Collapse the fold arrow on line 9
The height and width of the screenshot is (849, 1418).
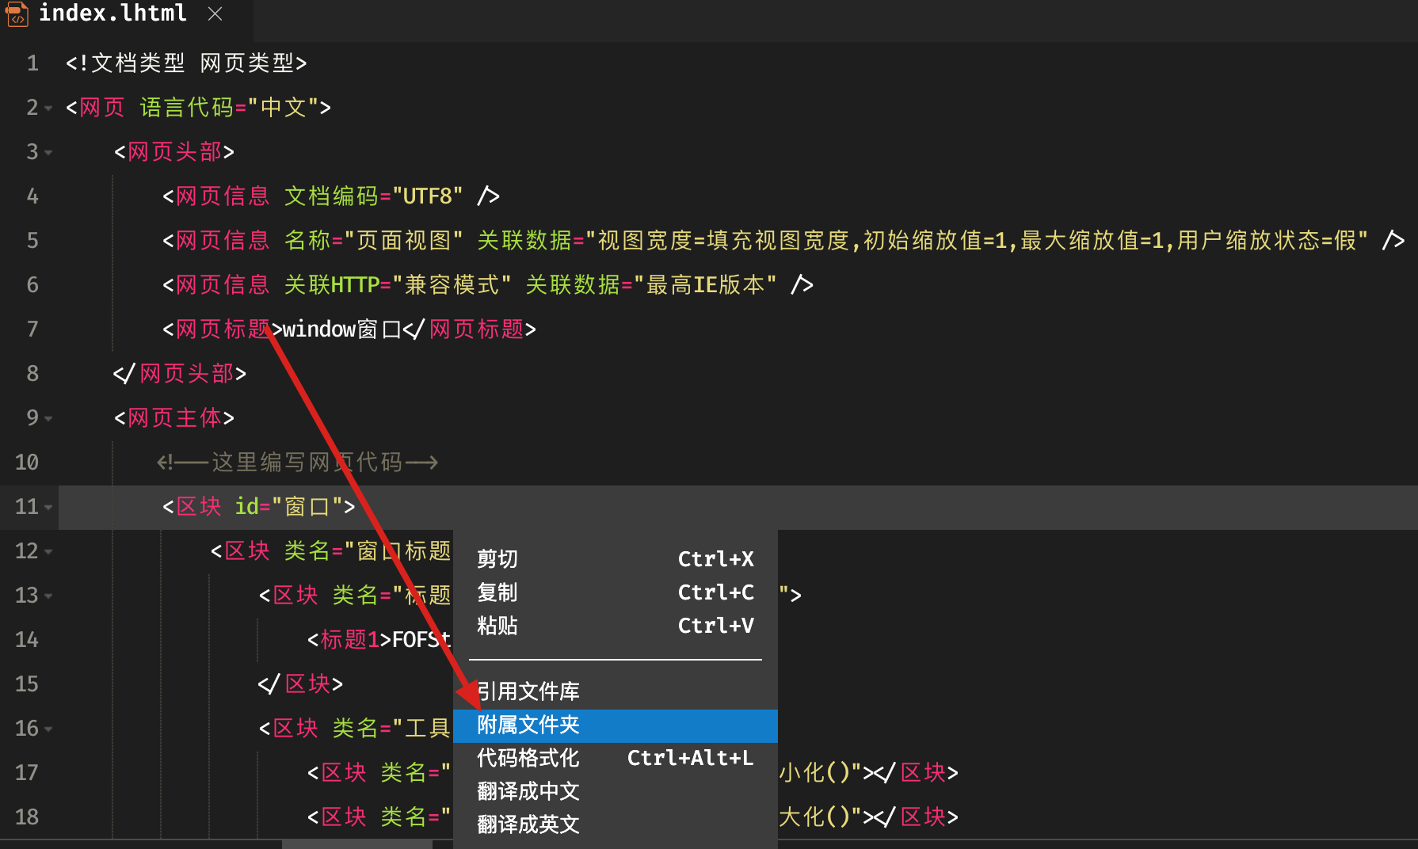(x=48, y=418)
